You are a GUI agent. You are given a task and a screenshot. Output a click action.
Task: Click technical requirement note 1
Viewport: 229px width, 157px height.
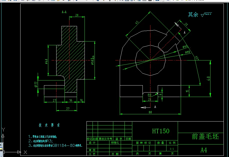[42, 137]
